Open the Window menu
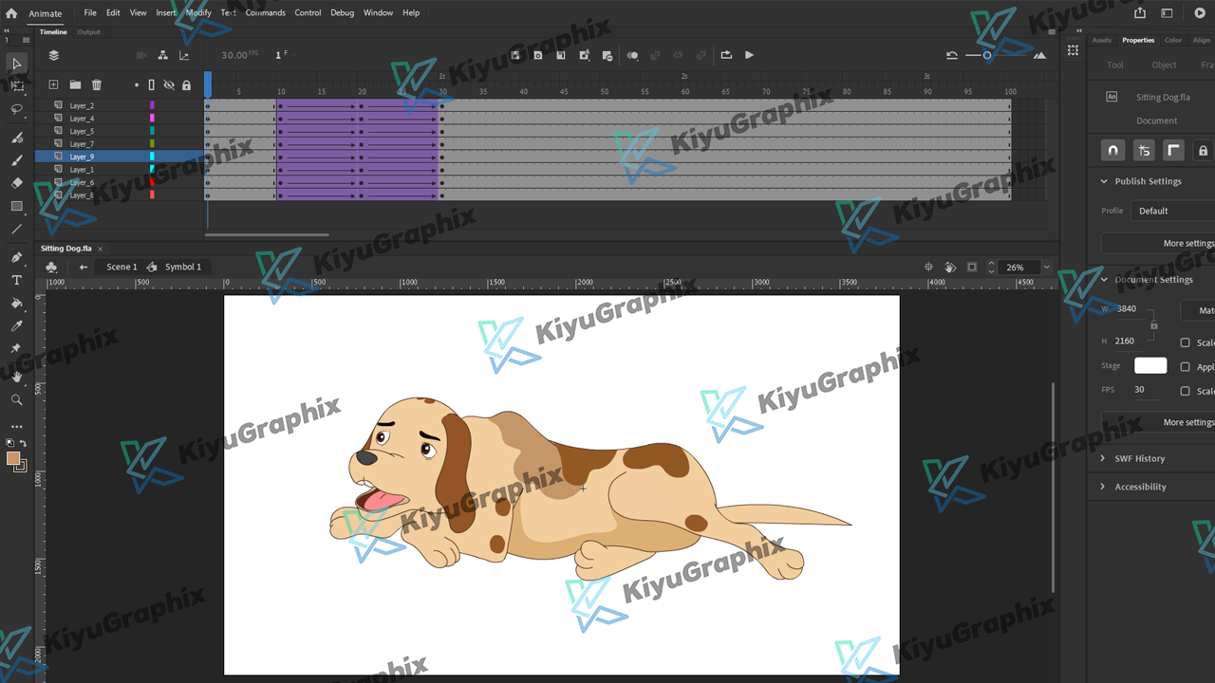 click(x=378, y=13)
